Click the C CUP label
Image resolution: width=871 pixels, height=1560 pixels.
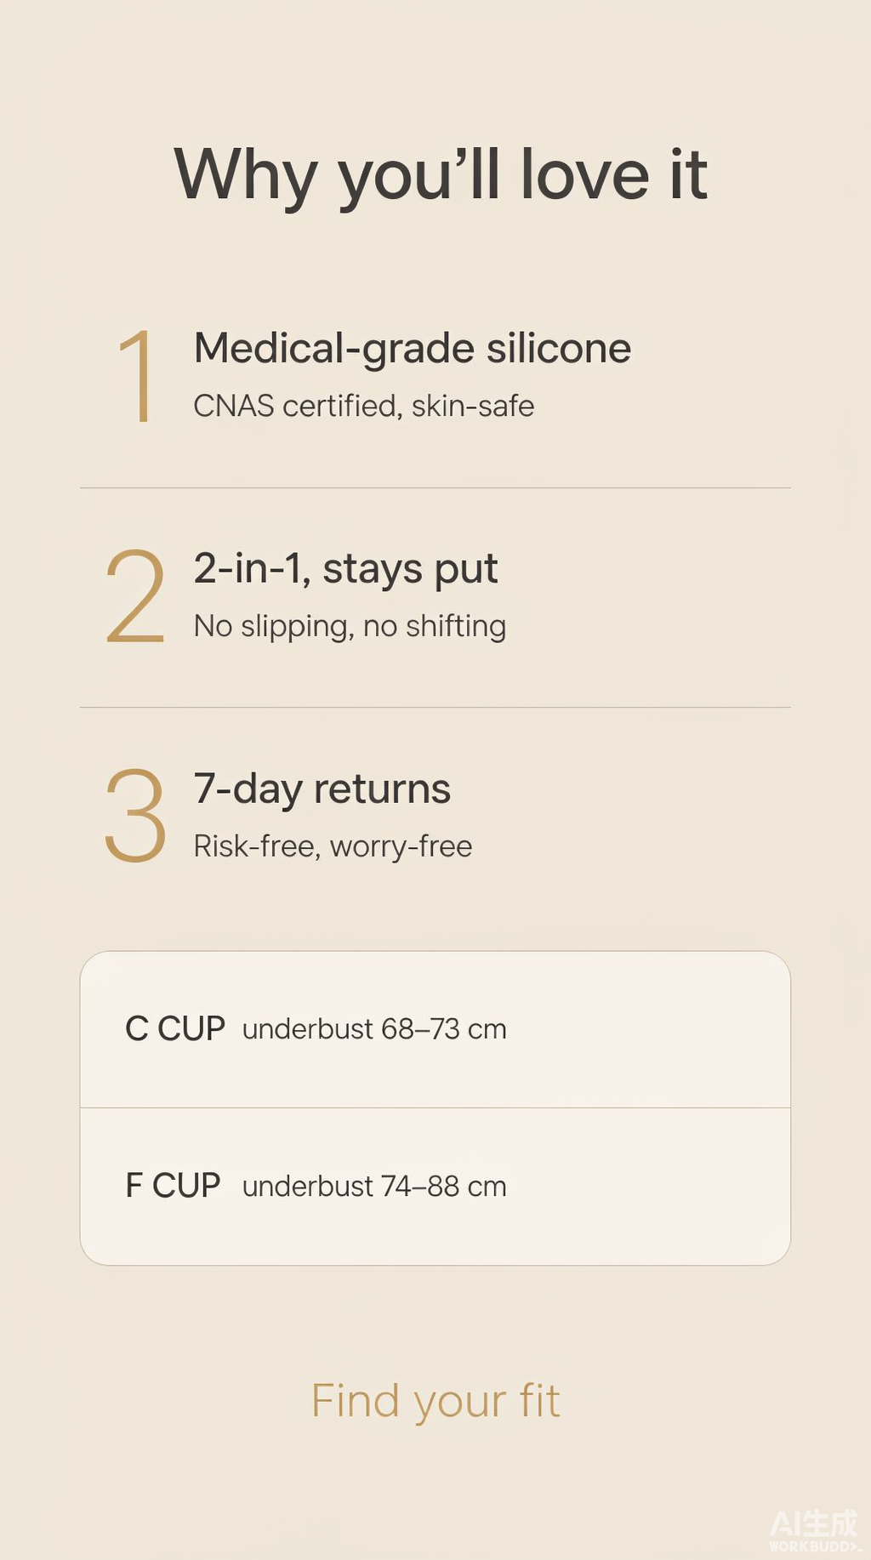click(175, 1029)
